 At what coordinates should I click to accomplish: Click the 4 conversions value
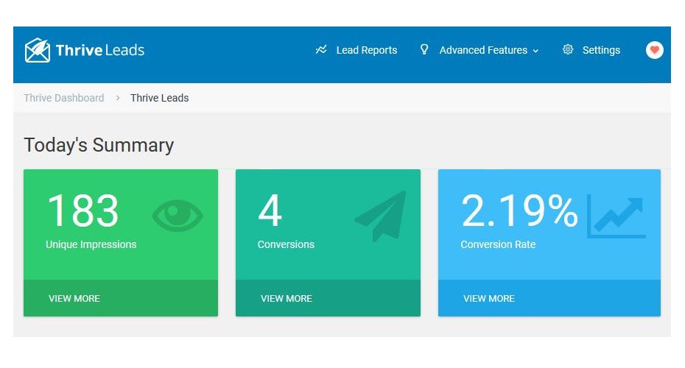point(270,210)
